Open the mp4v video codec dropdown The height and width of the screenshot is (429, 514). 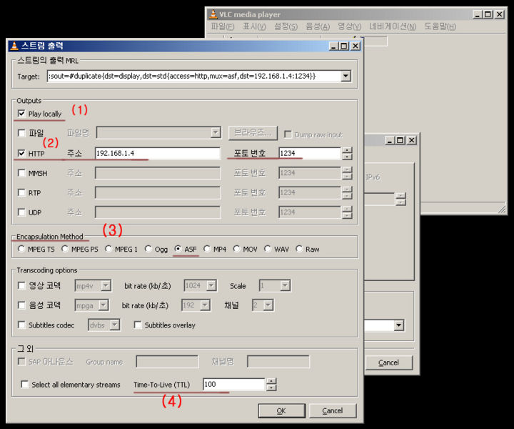tap(106, 285)
